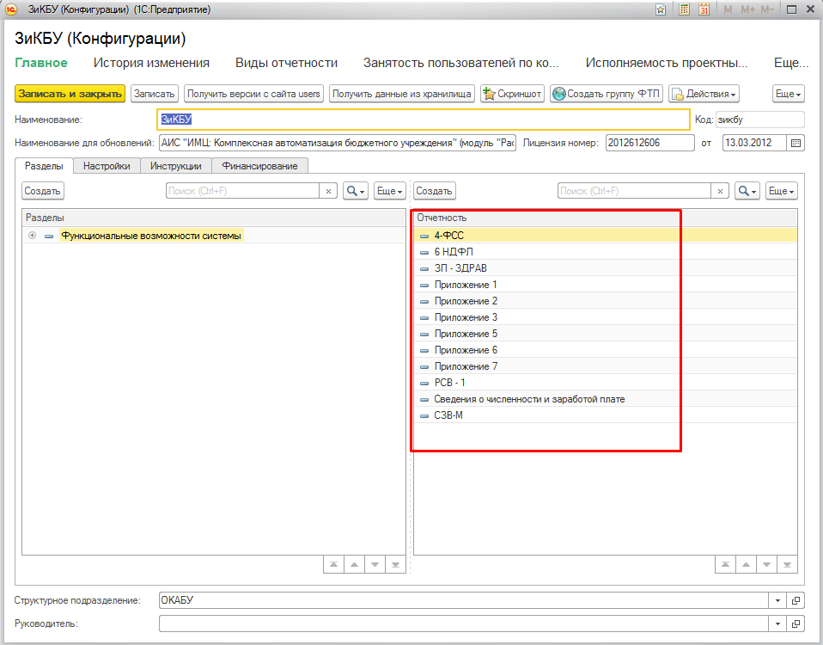Open the Действия dropdown menu
Screen dimensions: 823x645
point(704,94)
